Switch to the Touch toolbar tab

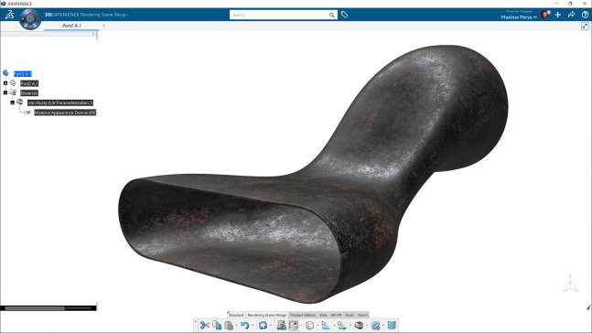tap(362, 315)
